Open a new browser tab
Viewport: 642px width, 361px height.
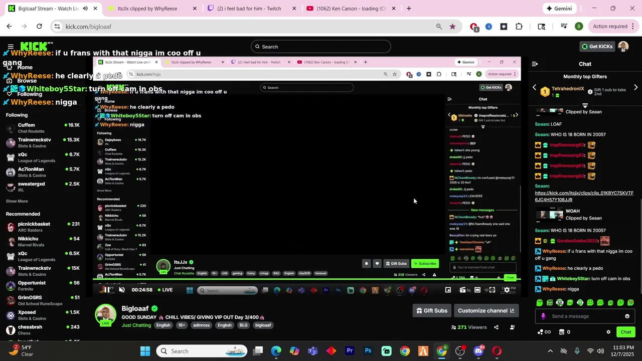(409, 9)
